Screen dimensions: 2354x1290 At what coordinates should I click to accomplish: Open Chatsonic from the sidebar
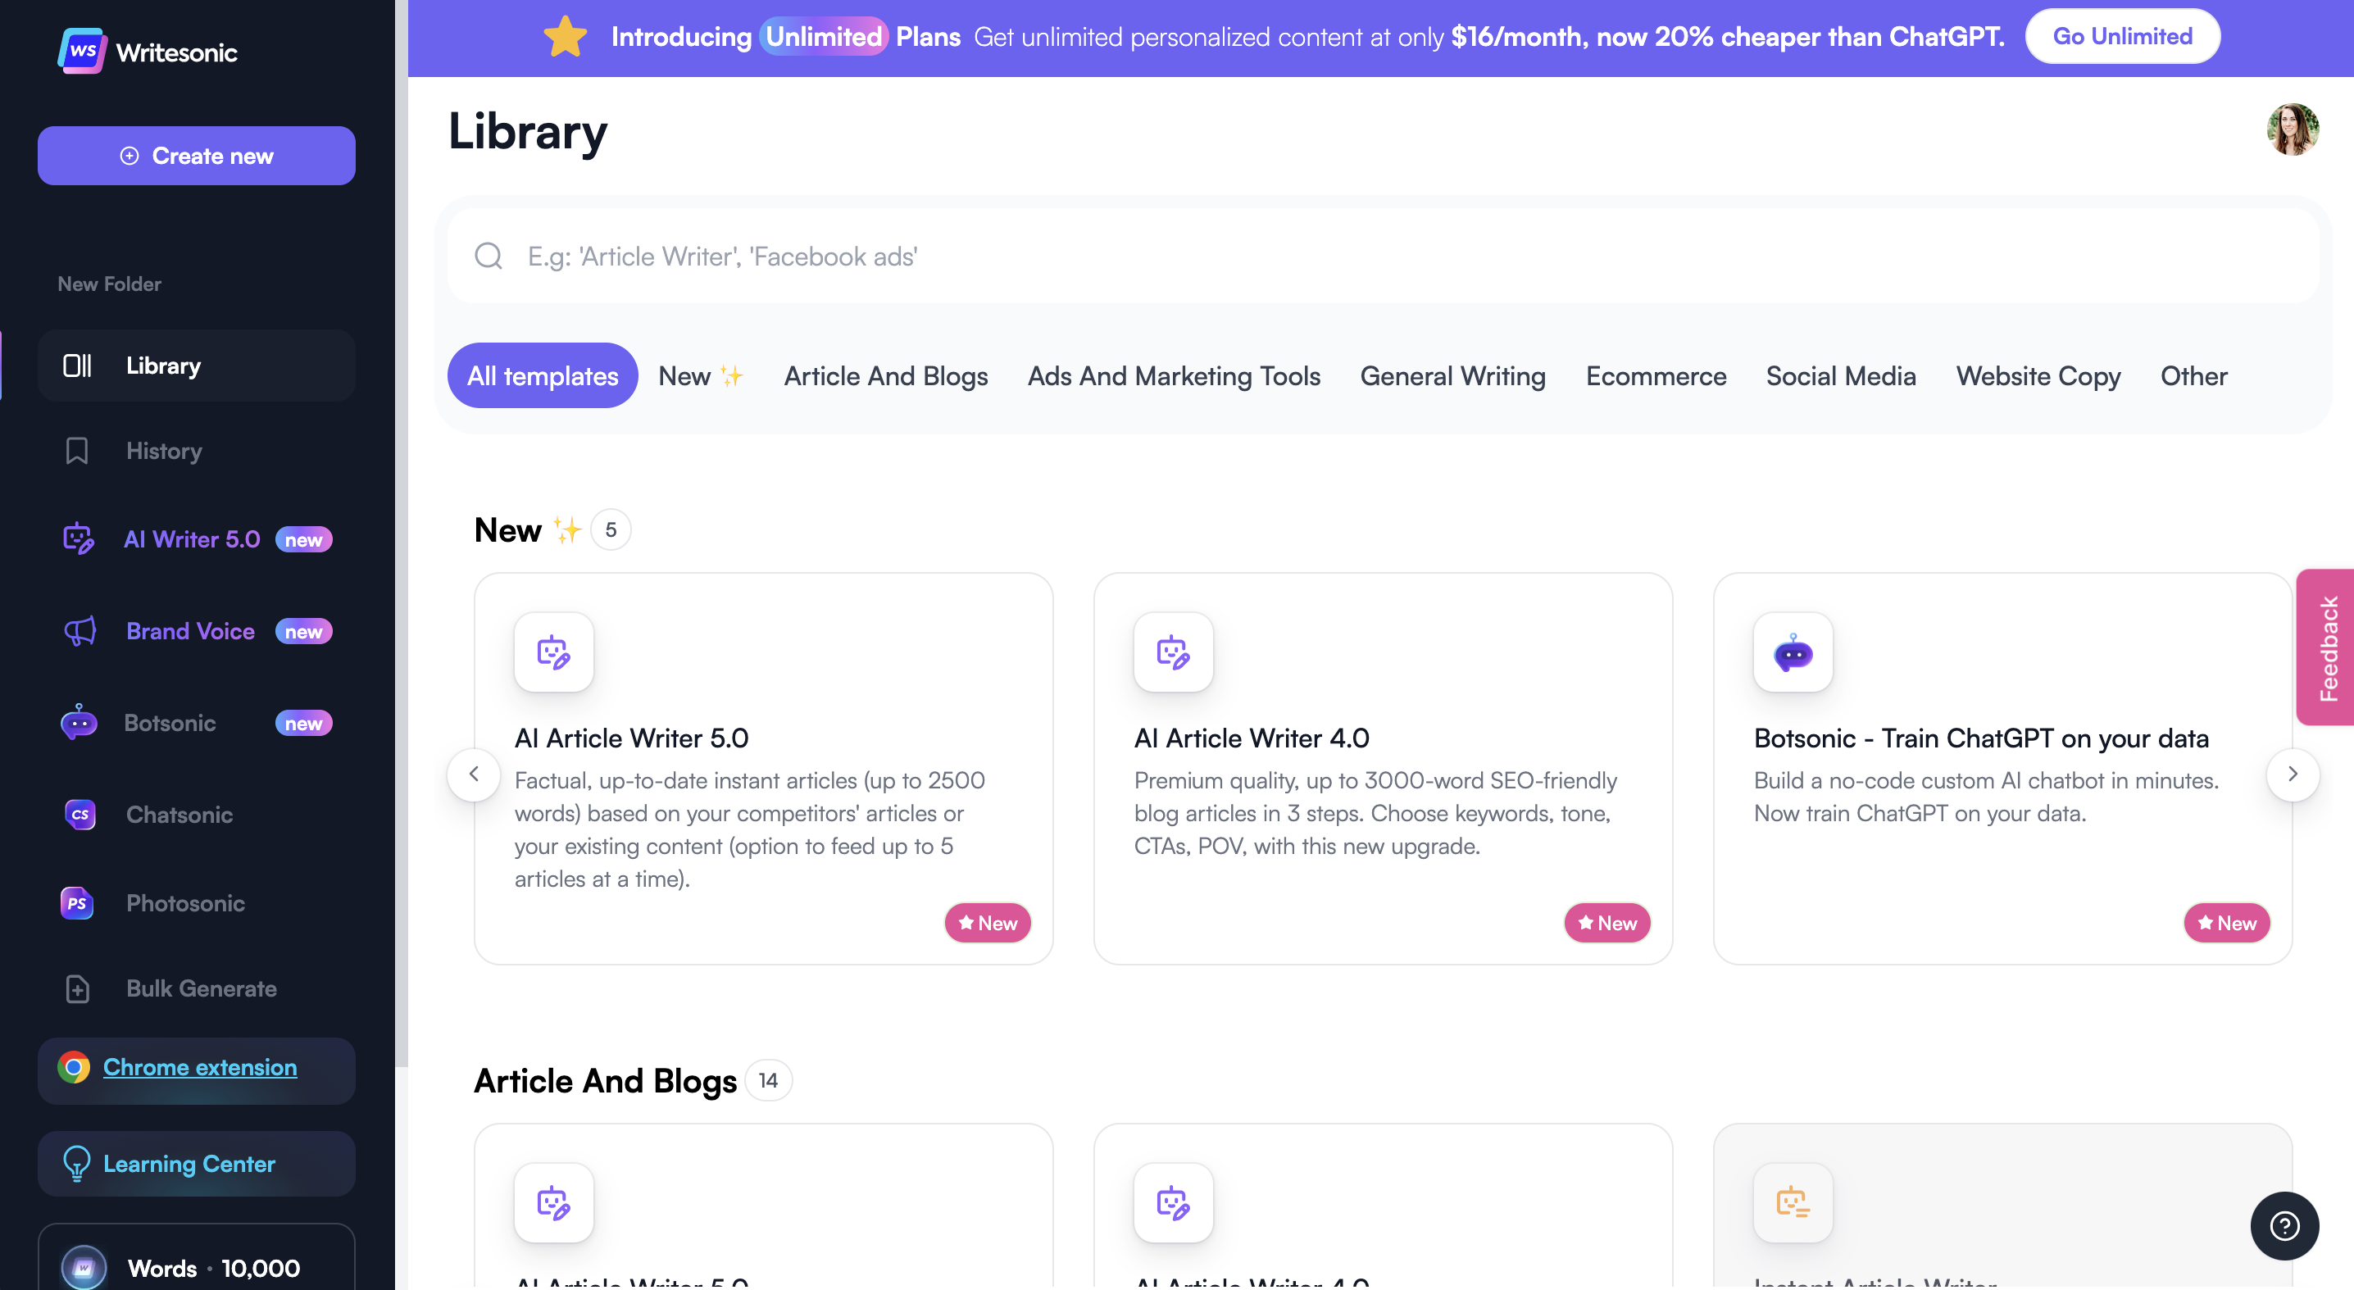point(178,814)
